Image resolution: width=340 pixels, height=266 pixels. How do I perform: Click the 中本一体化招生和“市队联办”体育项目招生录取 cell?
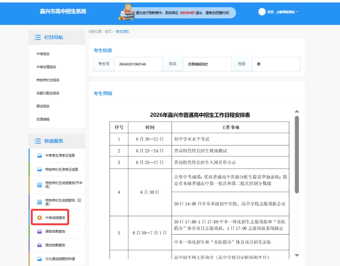point(230,242)
